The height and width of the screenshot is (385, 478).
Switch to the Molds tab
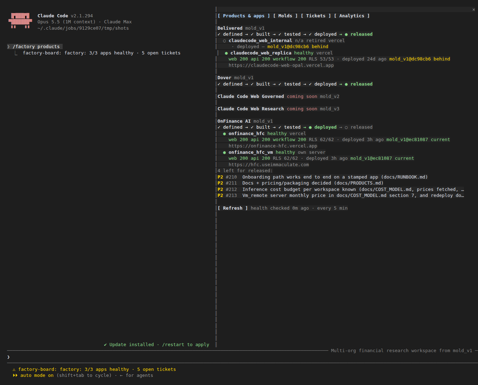(x=285, y=16)
